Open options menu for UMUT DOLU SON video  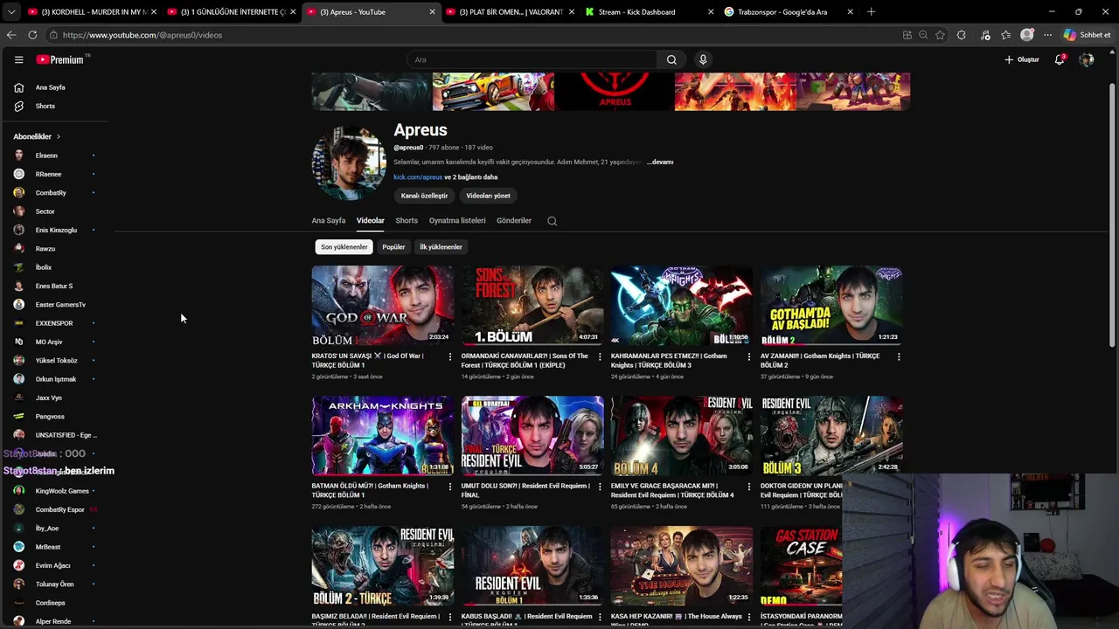[x=600, y=486]
